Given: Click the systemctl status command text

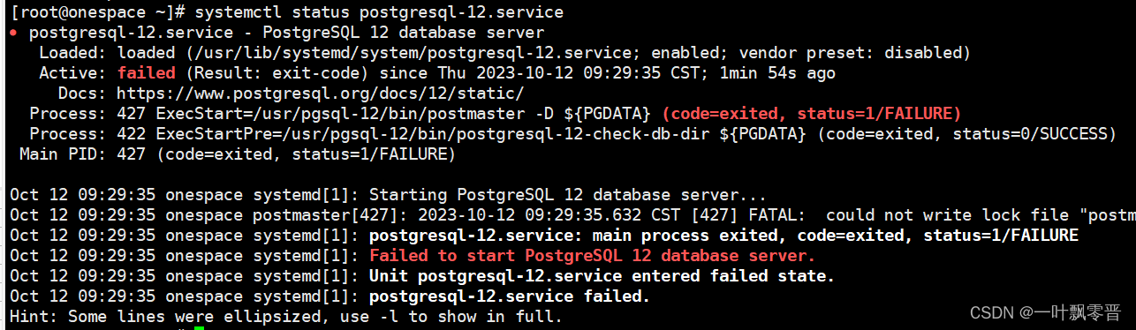Looking at the screenshot, I should (x=379, y=12).
